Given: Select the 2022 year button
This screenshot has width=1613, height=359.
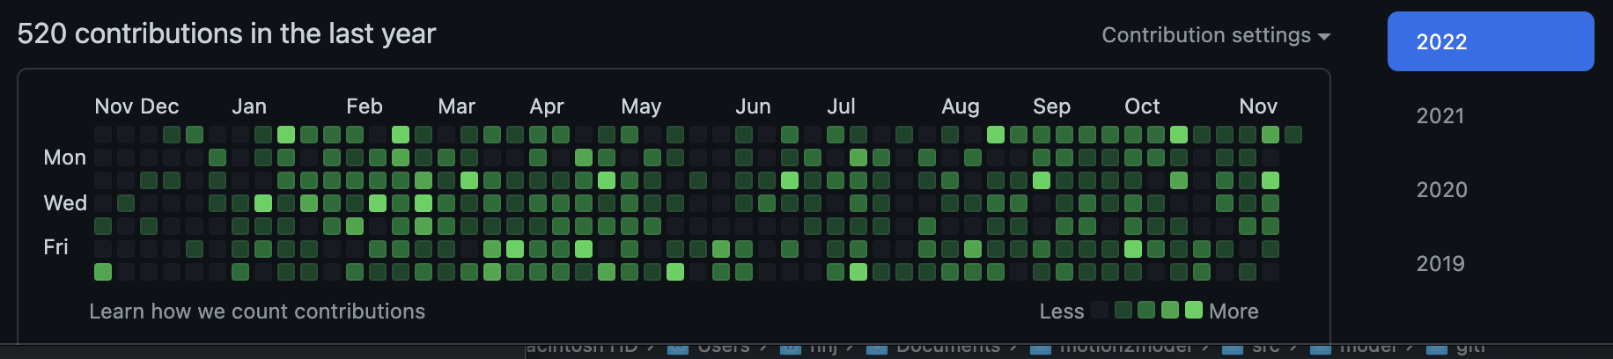Looking at the screenshot, I should [x=1491, y=41].
